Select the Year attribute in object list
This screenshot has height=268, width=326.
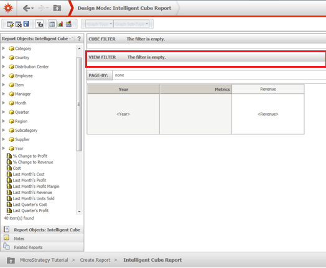point(19,149)
